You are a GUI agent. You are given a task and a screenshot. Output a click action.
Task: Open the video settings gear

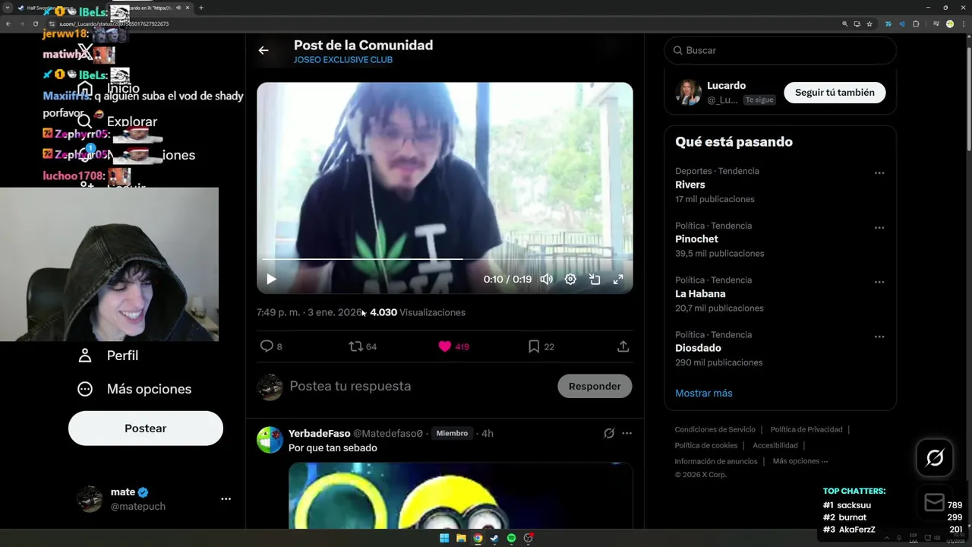tap(570, 279)
